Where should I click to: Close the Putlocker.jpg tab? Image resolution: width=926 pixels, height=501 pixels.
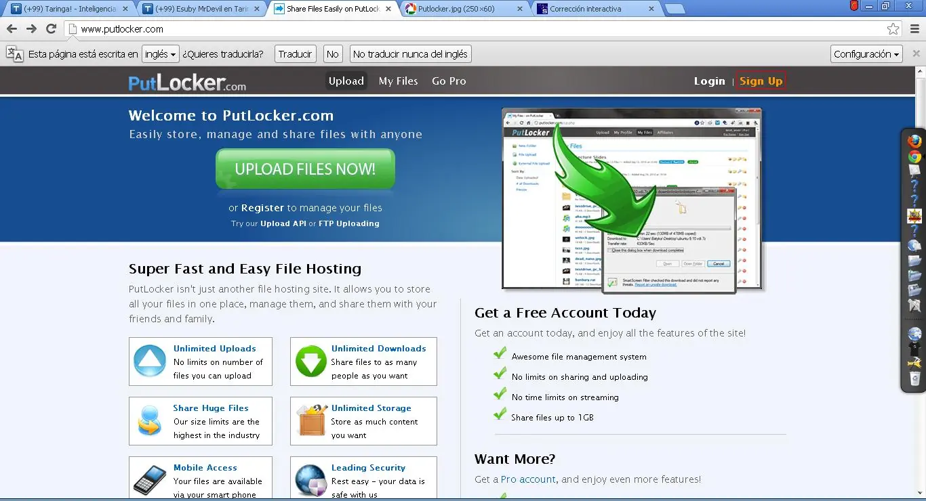[x=520, y=9]
